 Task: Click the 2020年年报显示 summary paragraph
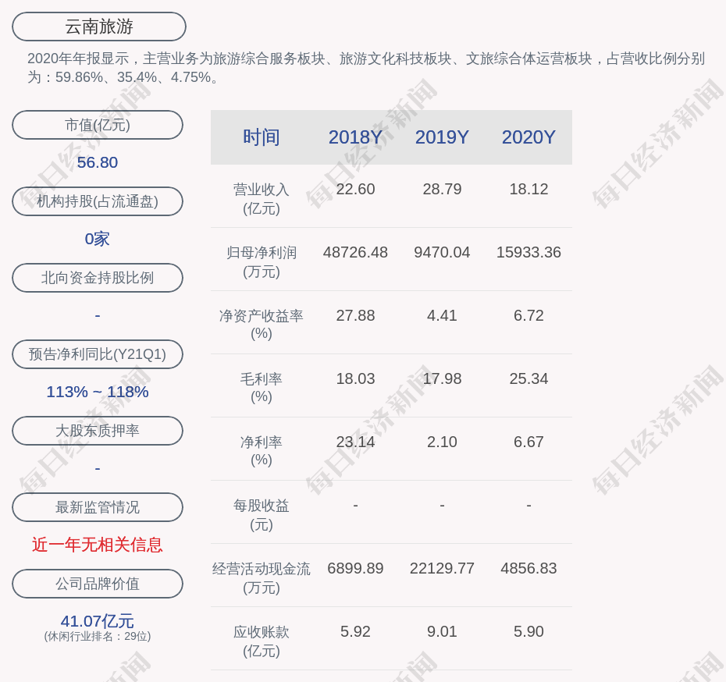(x=366, y=68)
